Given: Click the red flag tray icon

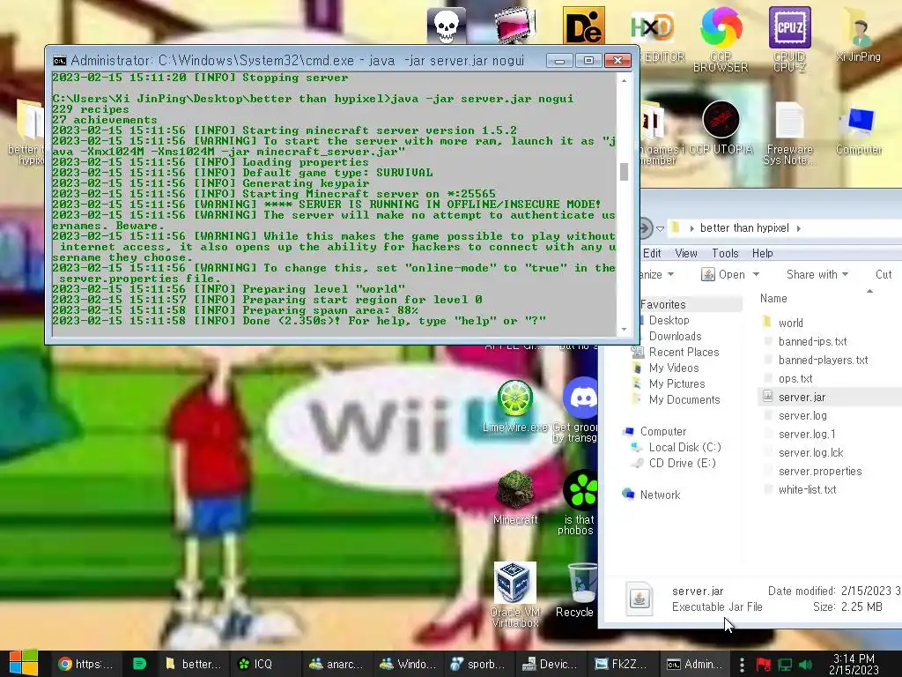Looking at the screenshot, I should pyautogui.click(x=764, y=665).
